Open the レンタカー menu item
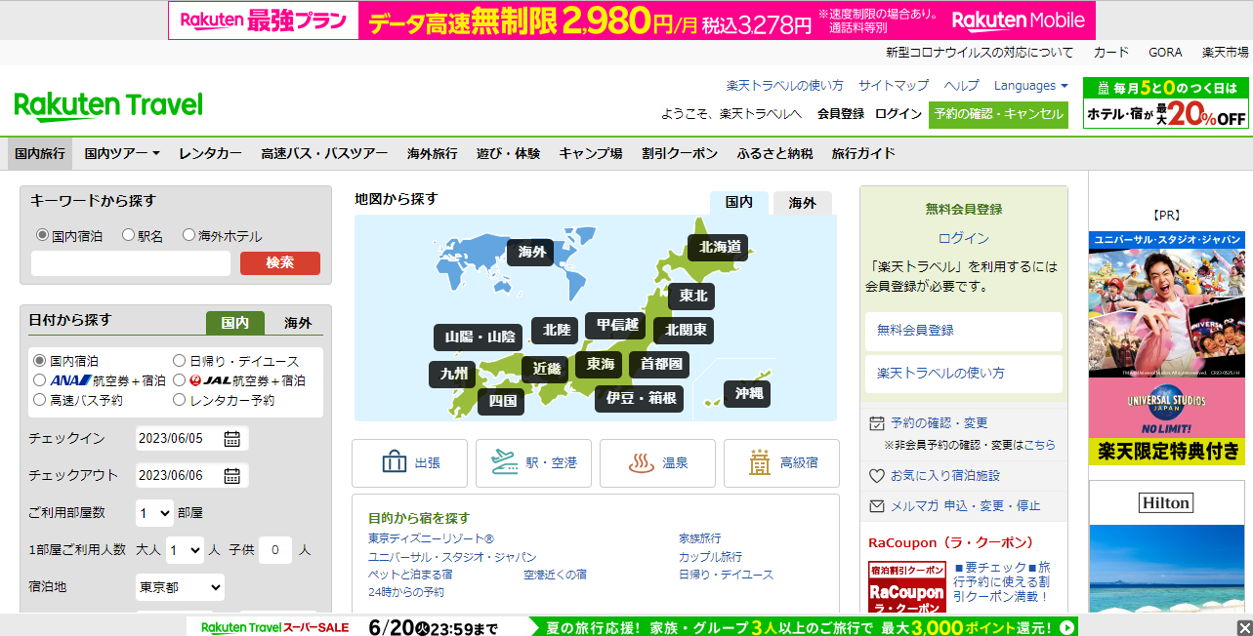Image resolution: width=1253 pixels, height=636 pixels. (211, 153)
